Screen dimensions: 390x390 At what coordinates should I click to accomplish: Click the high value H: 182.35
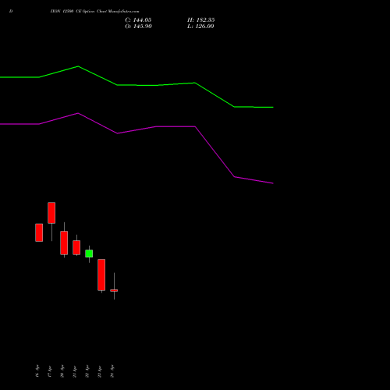pyautogui.click(x=201, y=20)
